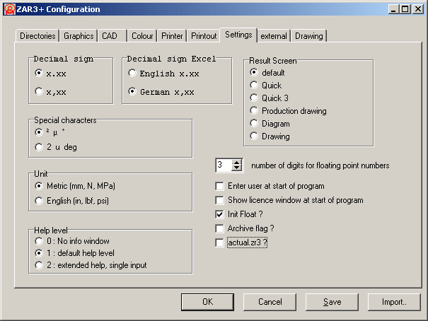Screen dimensions: 428x321
Task: Switch to the Directories tab
Action: pyautogui.click(x=37, y=35)
